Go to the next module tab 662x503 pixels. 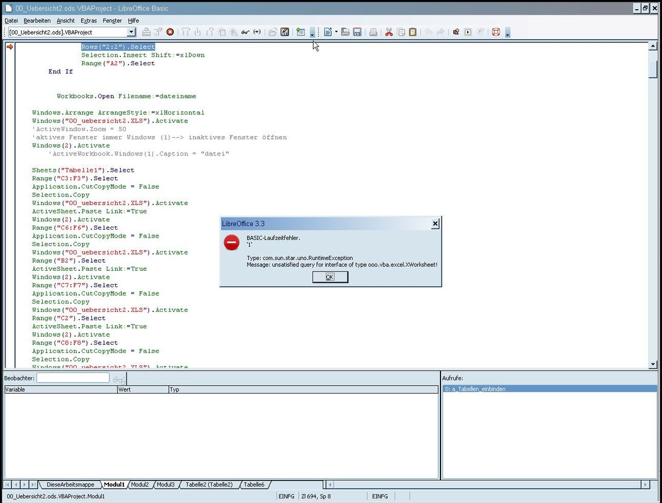click(x=24, y=484)
